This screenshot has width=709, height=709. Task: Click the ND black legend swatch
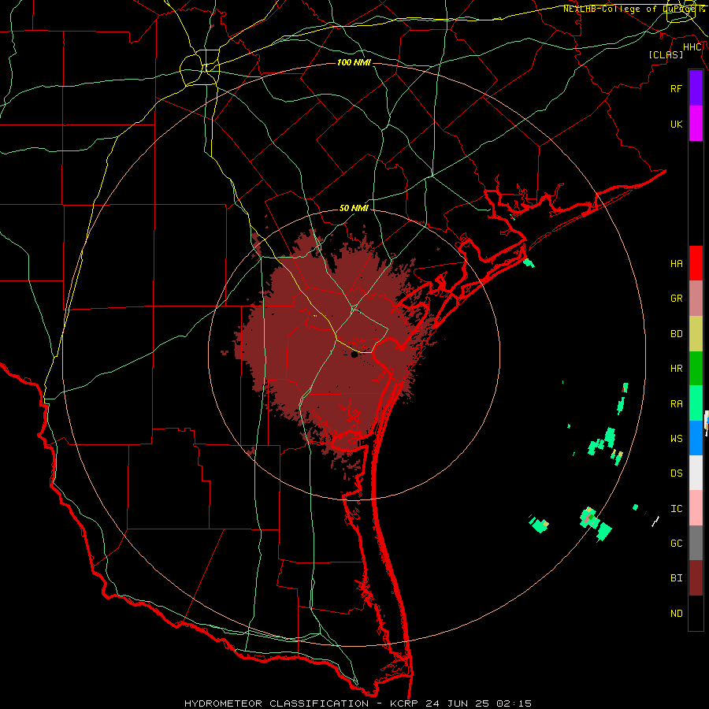point(696,613)
